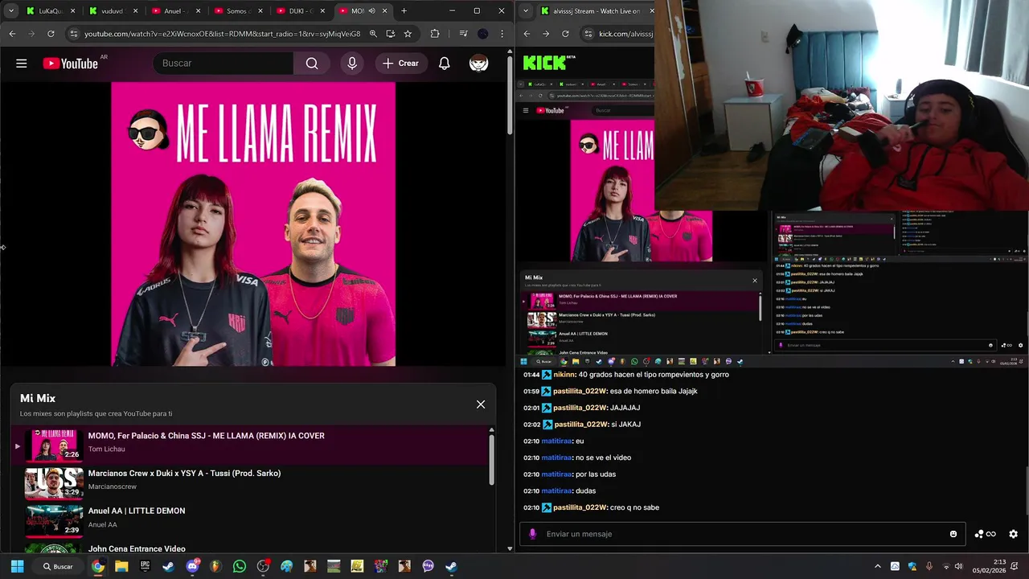
Task: Open the Marcianos Crew Tussi thumbnail
Action: point(54,482)
